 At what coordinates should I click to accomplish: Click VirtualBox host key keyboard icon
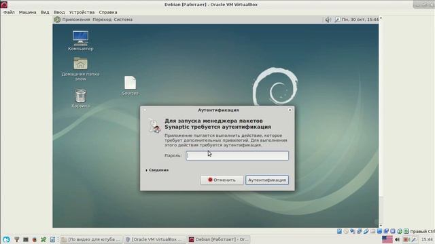[x=406, y=231]
